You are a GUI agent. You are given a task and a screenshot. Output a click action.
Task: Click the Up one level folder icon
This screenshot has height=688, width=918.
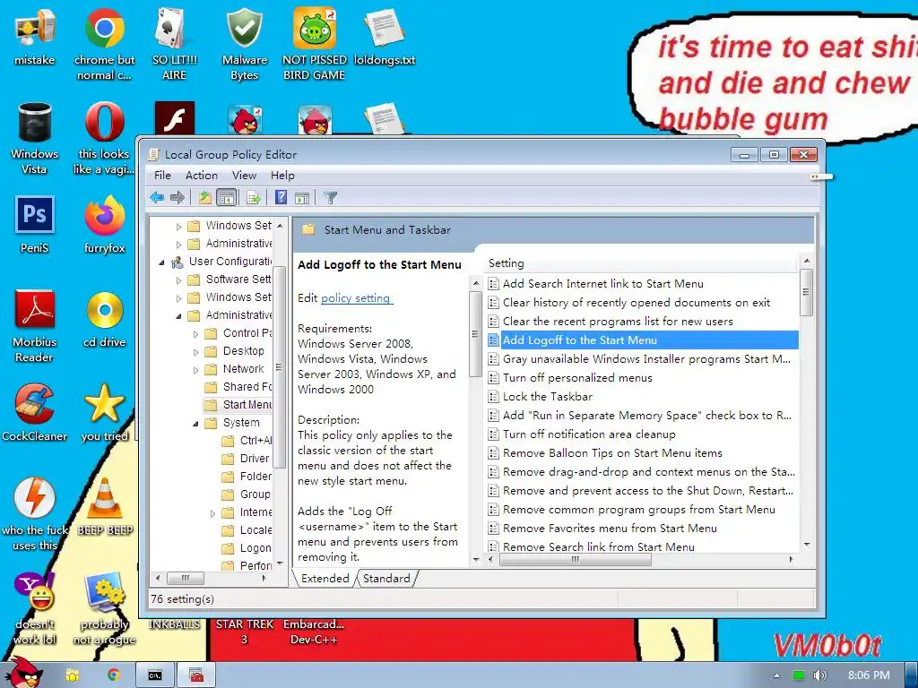pyautogui.click(x=205, y=198)
